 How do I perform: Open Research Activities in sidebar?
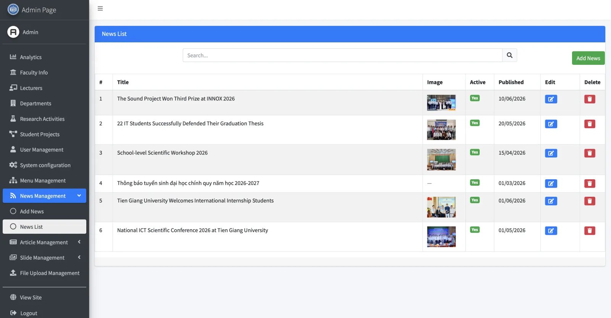(44, 119)
